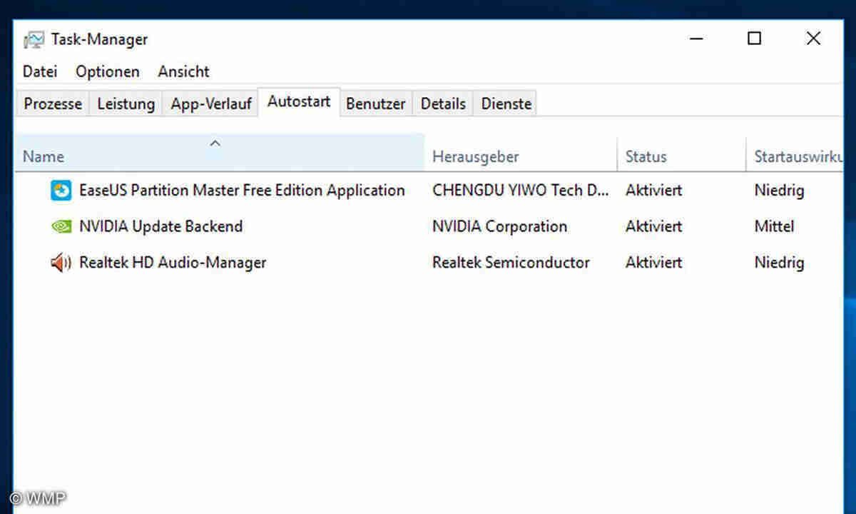Switch to the Leistung tab

point(126,104)
